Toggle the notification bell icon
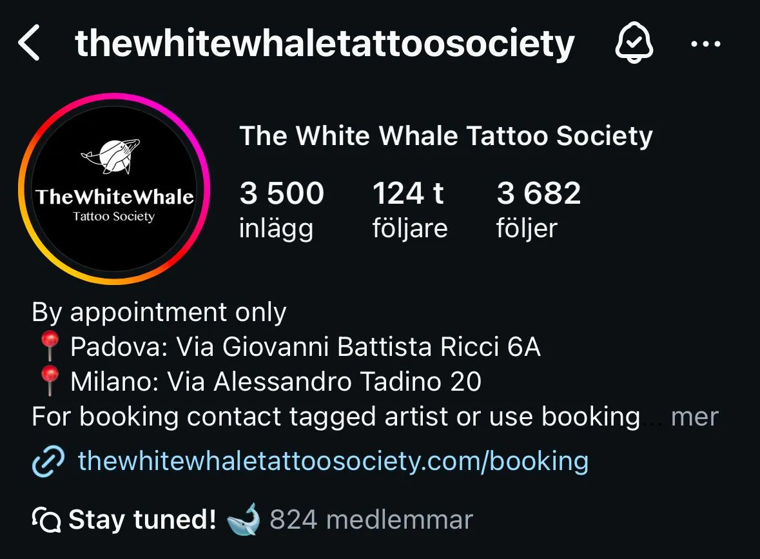 click(634, 43)
